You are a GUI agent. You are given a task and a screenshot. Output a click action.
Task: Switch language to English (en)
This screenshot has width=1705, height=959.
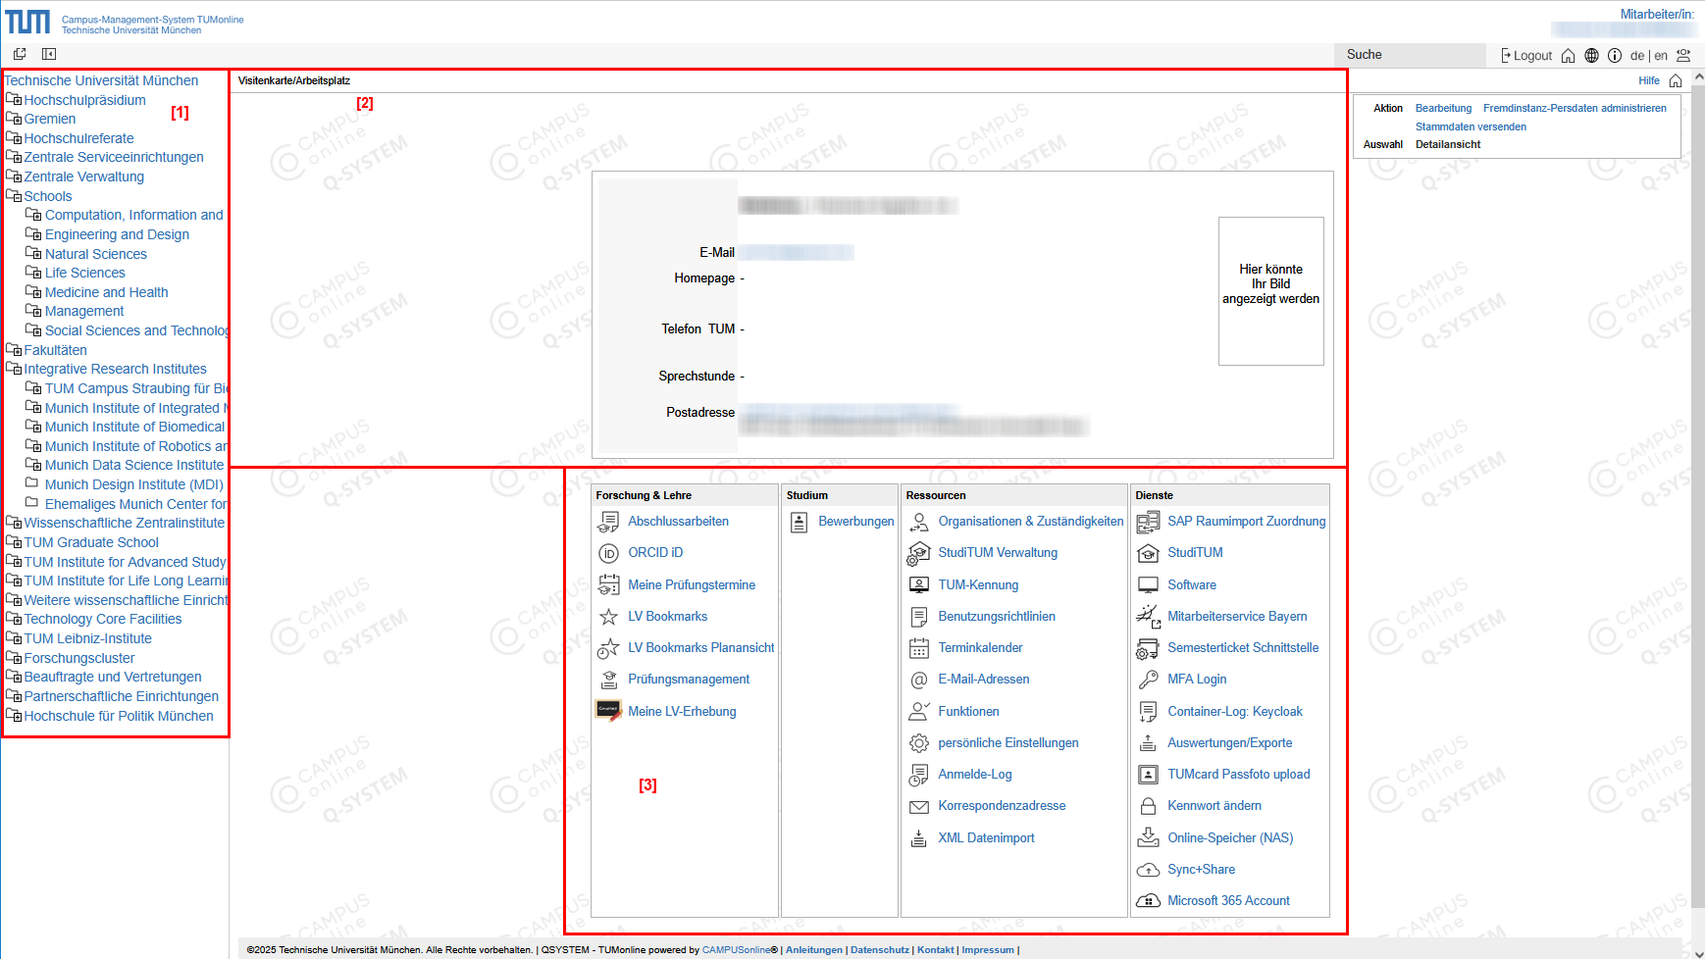(1661, 56)
